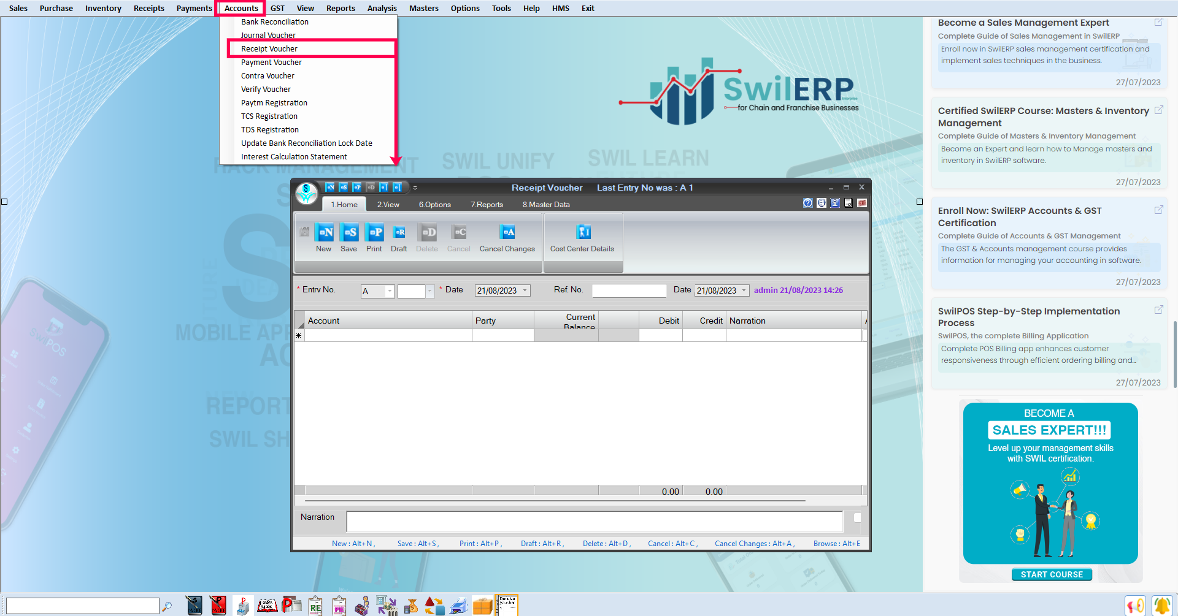Click the help question-mark icon in Receipt Voucher

coord(808,203)
